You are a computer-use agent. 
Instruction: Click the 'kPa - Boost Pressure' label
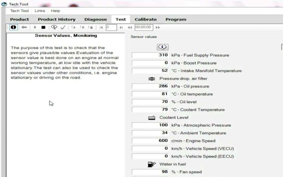tap(194, 63)
